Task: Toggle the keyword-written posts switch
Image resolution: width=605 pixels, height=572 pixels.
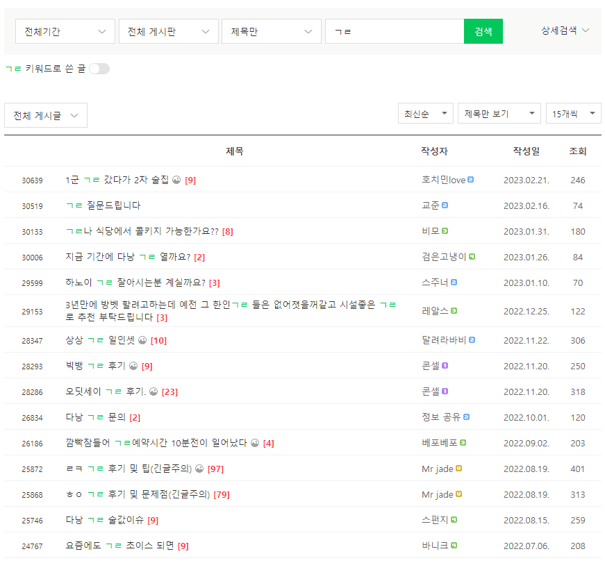Action: 99,69
